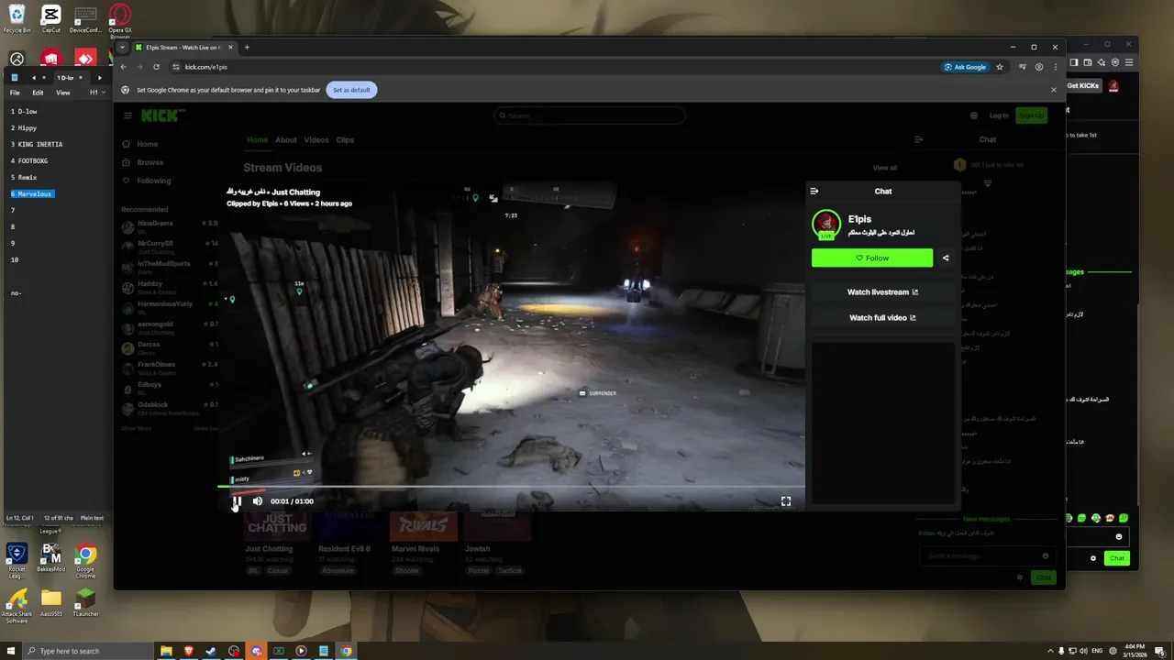Open Chrome's three-dot menu

tap(1055, 67)
